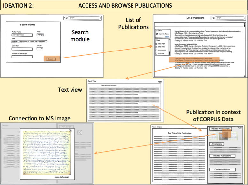The height and width of the screenshot is (185, 248).
Task: Click the Number of Manuscript input field
Action: pyautogui.click(x=22, y=57)
